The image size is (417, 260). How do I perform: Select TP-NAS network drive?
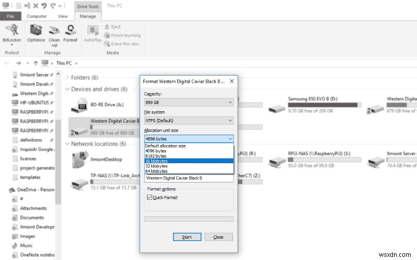pyautogui.click(x=105, y=181)
